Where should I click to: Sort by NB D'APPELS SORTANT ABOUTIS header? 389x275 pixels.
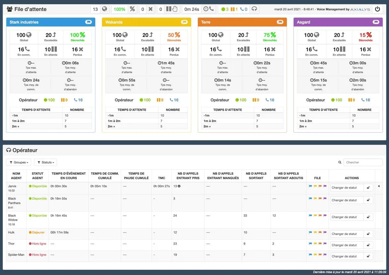[x=288, y=176]
